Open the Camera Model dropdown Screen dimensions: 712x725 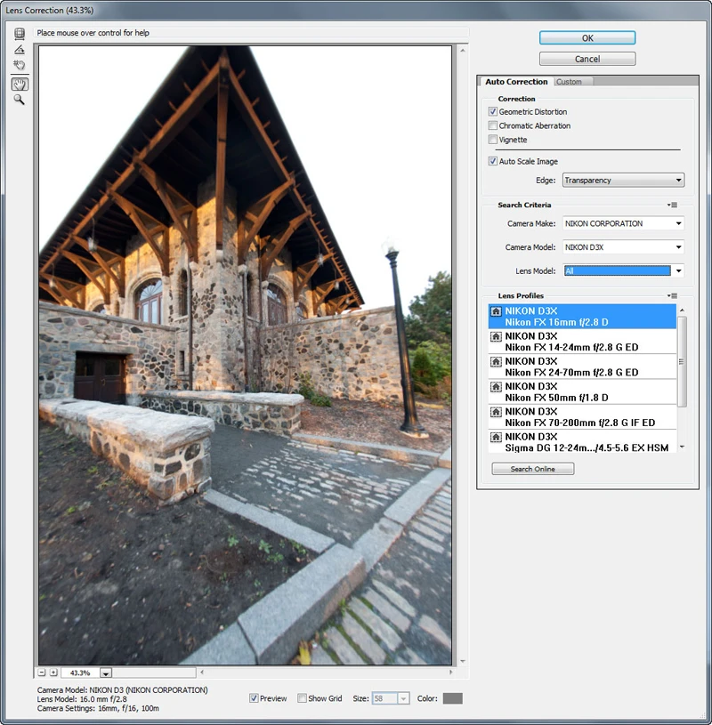[623, 247]
